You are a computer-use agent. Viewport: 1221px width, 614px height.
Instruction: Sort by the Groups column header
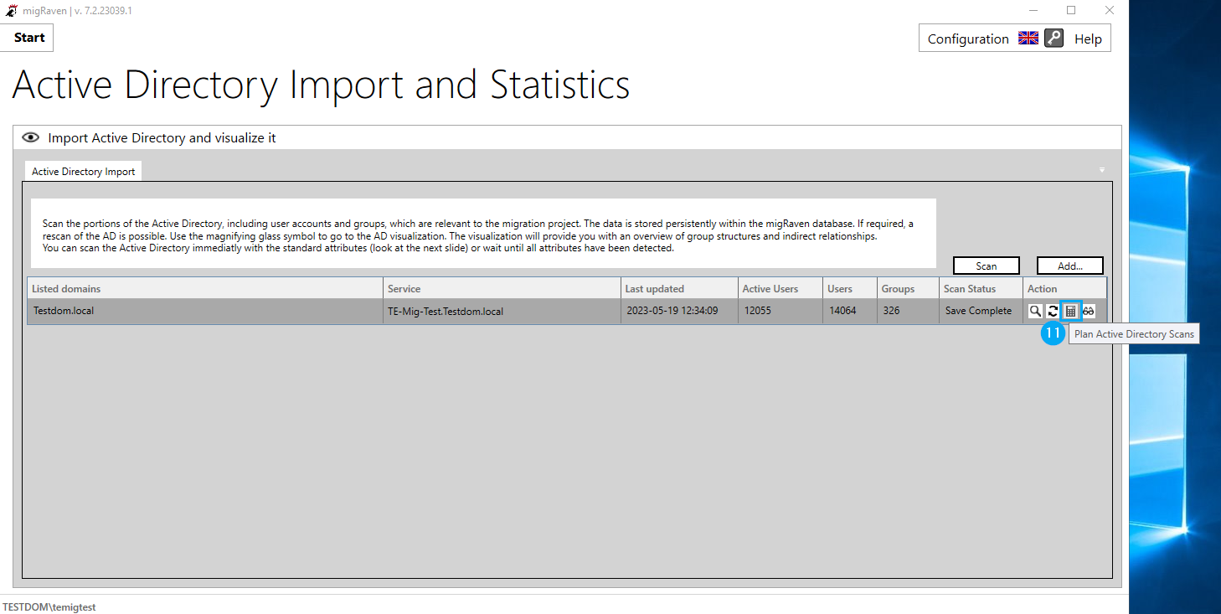(x=908, y=288)
